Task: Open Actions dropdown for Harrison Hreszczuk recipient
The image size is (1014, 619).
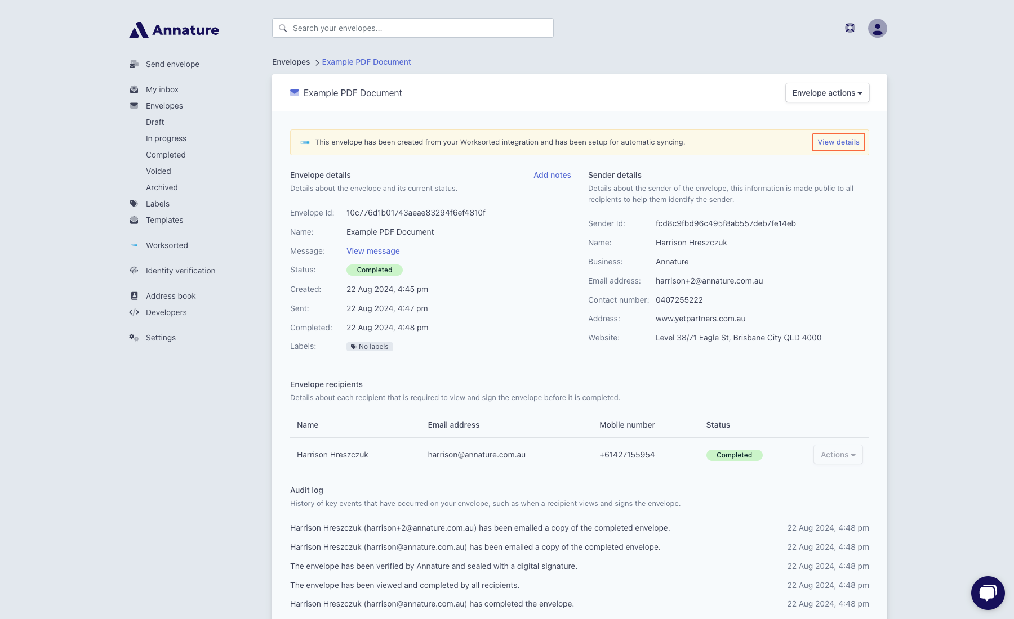Action: point(838,455)
